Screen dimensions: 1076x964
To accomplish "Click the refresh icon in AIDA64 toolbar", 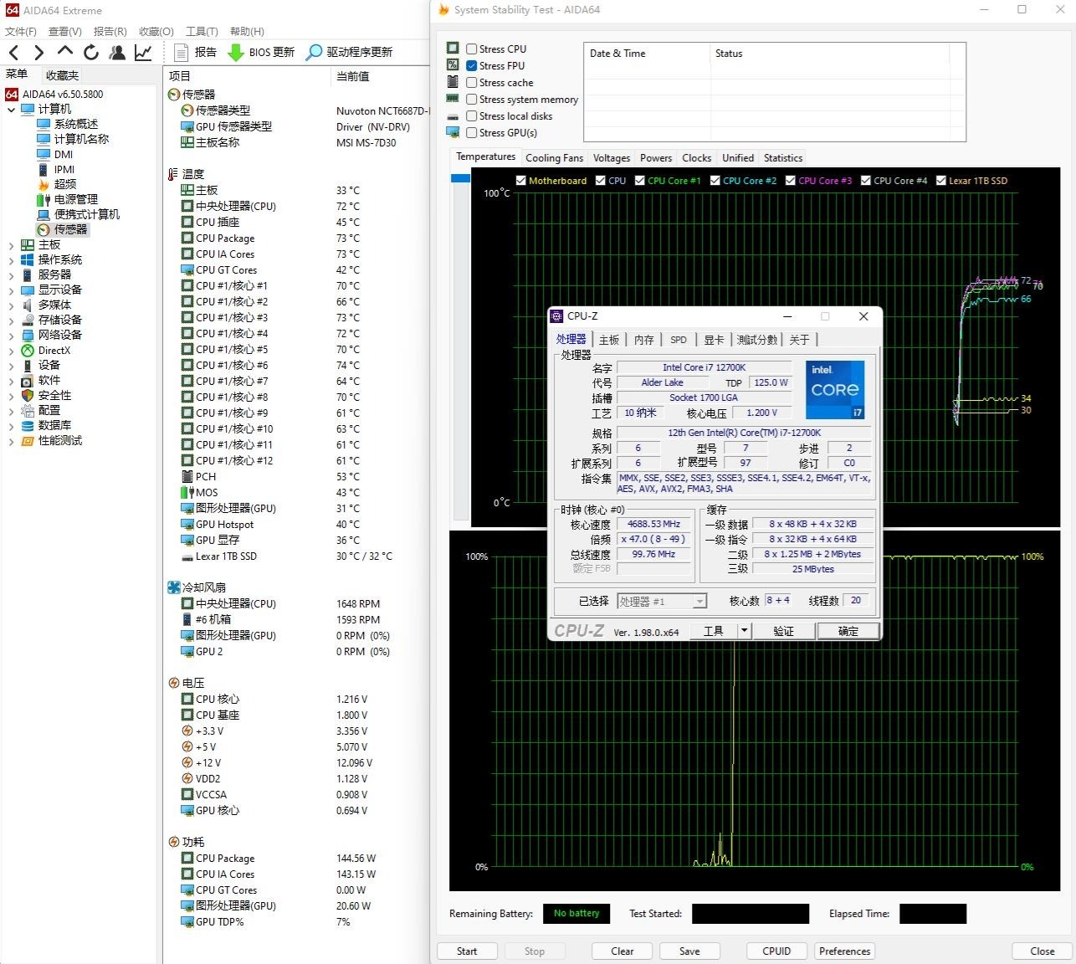I will pyautogui.click(x=91, y=52).
